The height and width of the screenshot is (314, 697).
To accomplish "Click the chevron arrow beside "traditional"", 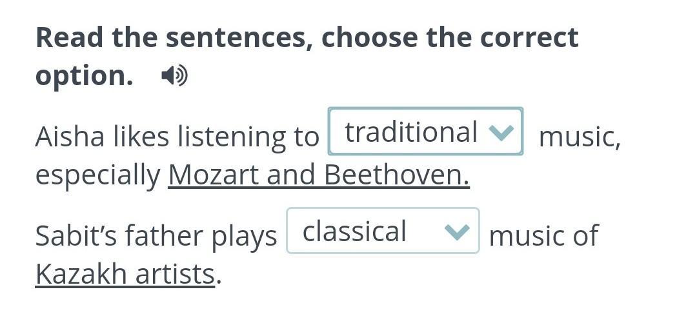I will click(501, 132).
